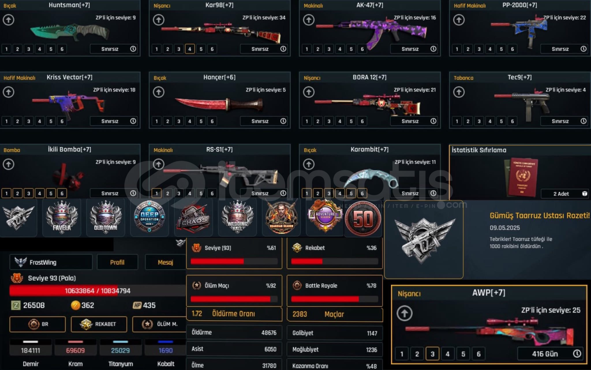
Task: Open the Favela badge icon
Action: point(62,217)
